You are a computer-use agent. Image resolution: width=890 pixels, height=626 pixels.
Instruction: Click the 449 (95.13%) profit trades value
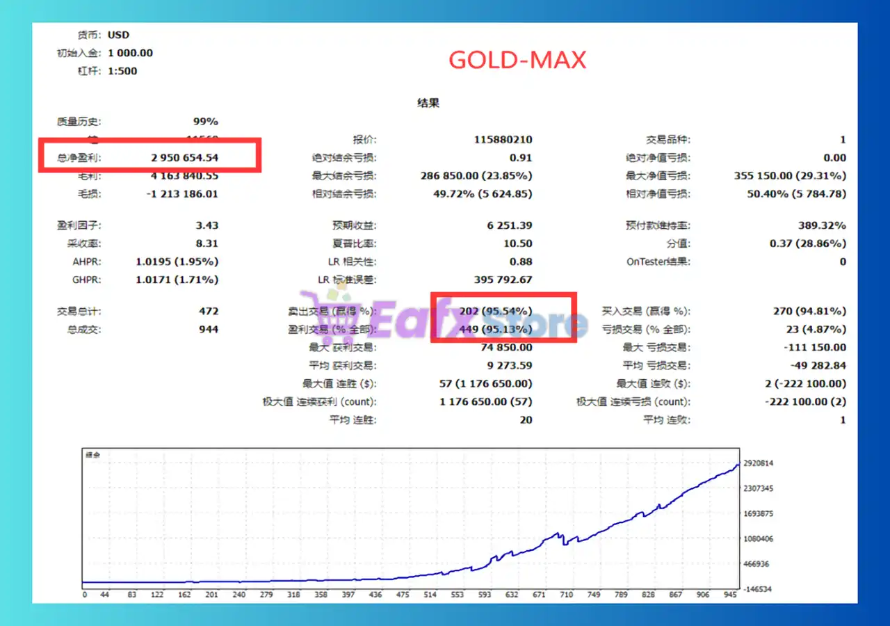click(x=496, y=329)
